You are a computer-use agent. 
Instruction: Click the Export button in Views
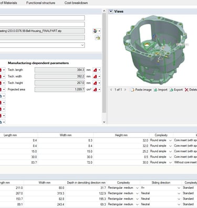pyautogui.click(x=176, y=90)
